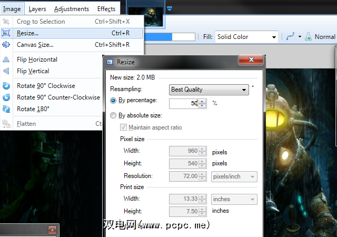Click the Rotate 180° icon

(6, 109)
